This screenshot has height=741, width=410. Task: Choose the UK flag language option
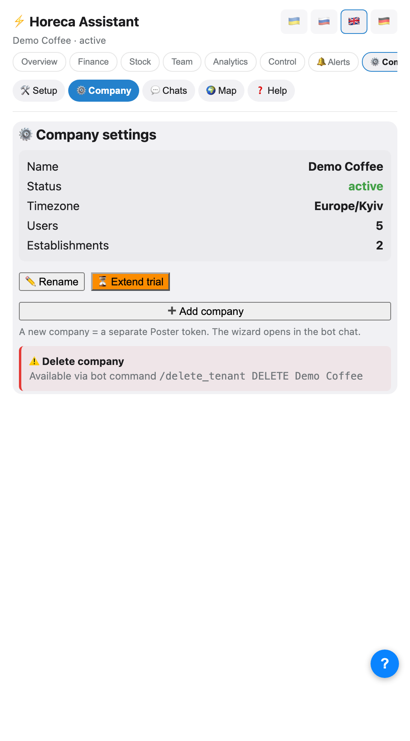[x=354, y=22]
